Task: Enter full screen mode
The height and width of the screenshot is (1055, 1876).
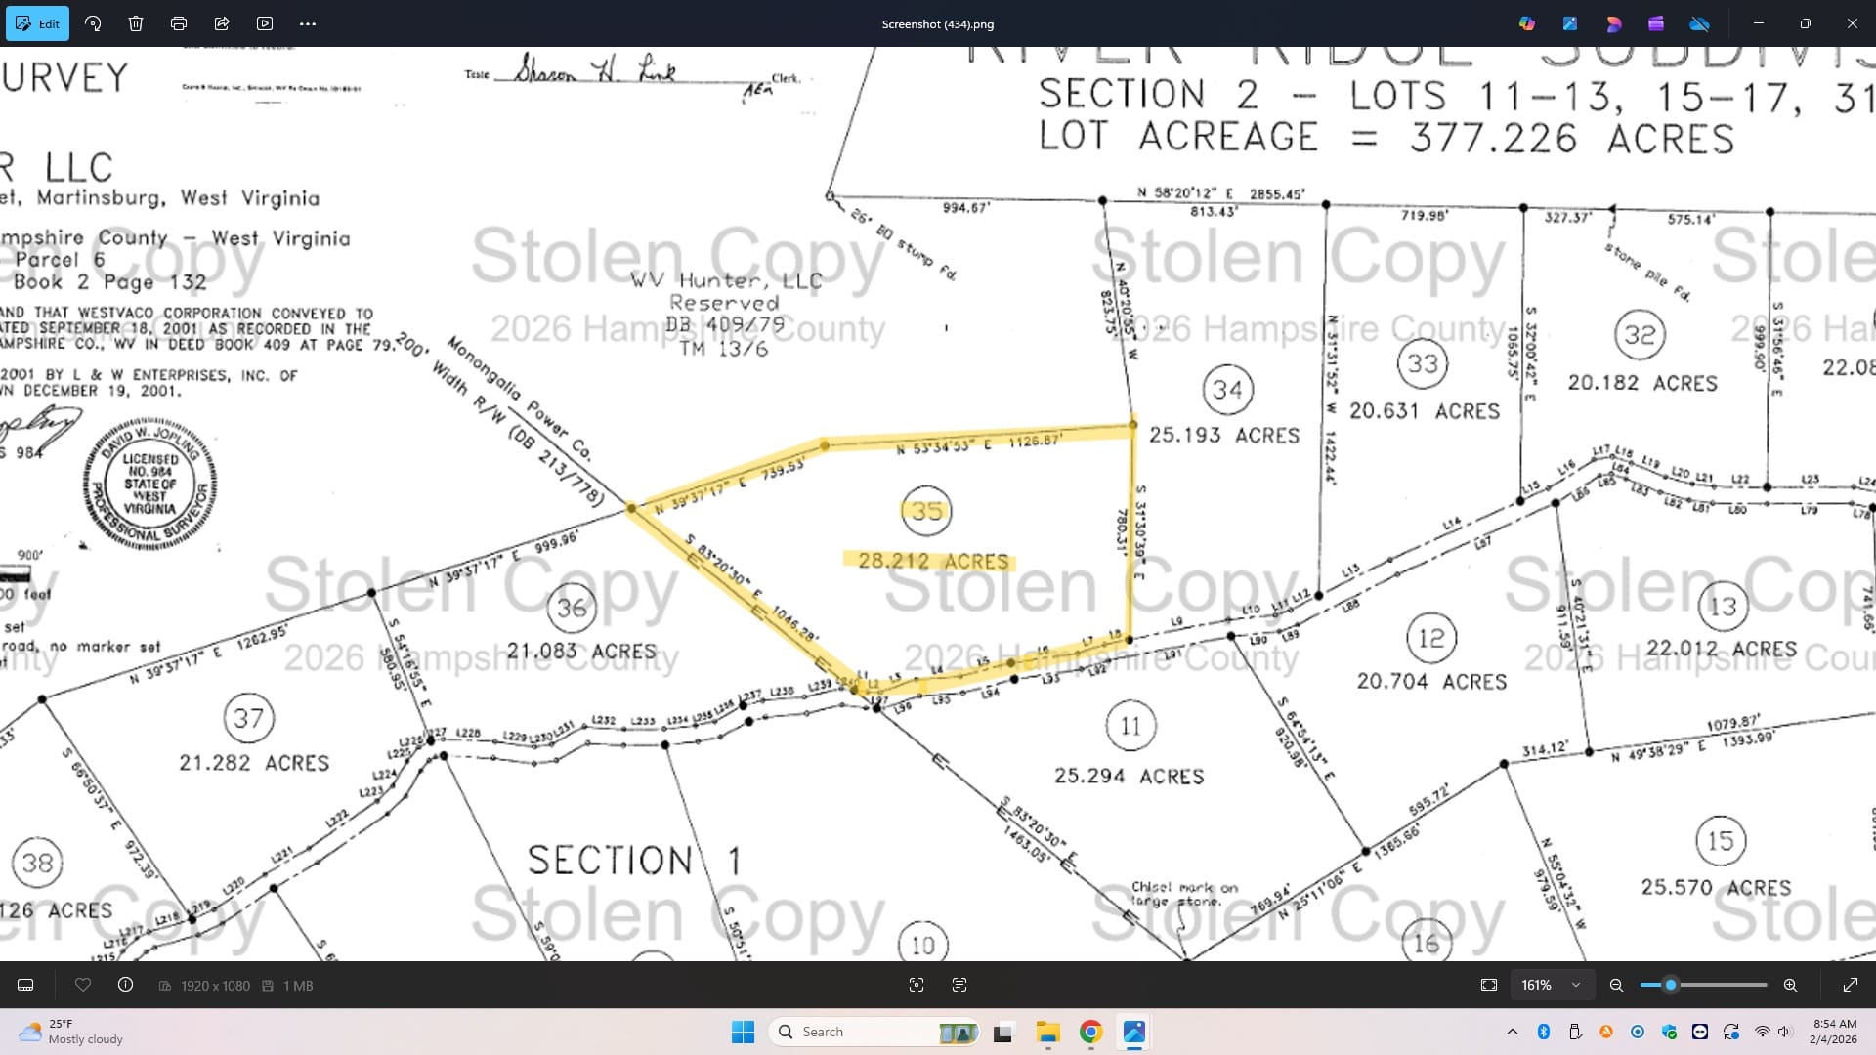Action: tap(1851, 985)
